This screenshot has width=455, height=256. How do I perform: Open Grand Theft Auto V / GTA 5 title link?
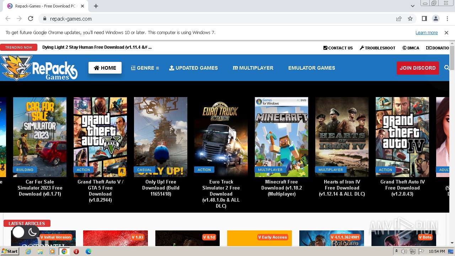(x=100, y=191)
